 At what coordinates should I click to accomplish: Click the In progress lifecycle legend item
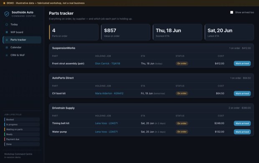click(x=22, y=125)
